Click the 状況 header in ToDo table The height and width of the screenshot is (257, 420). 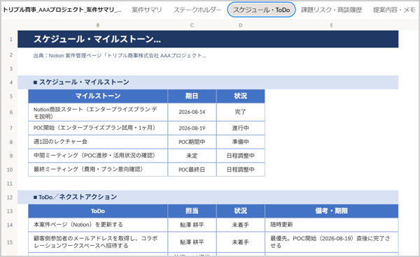pos(240,211)
